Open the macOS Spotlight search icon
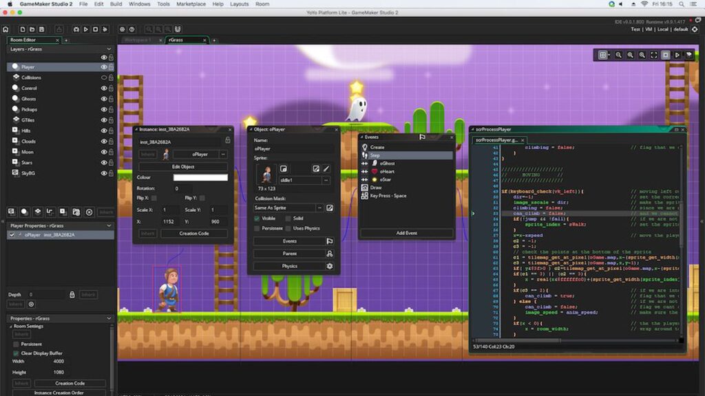 pos(682,4)
